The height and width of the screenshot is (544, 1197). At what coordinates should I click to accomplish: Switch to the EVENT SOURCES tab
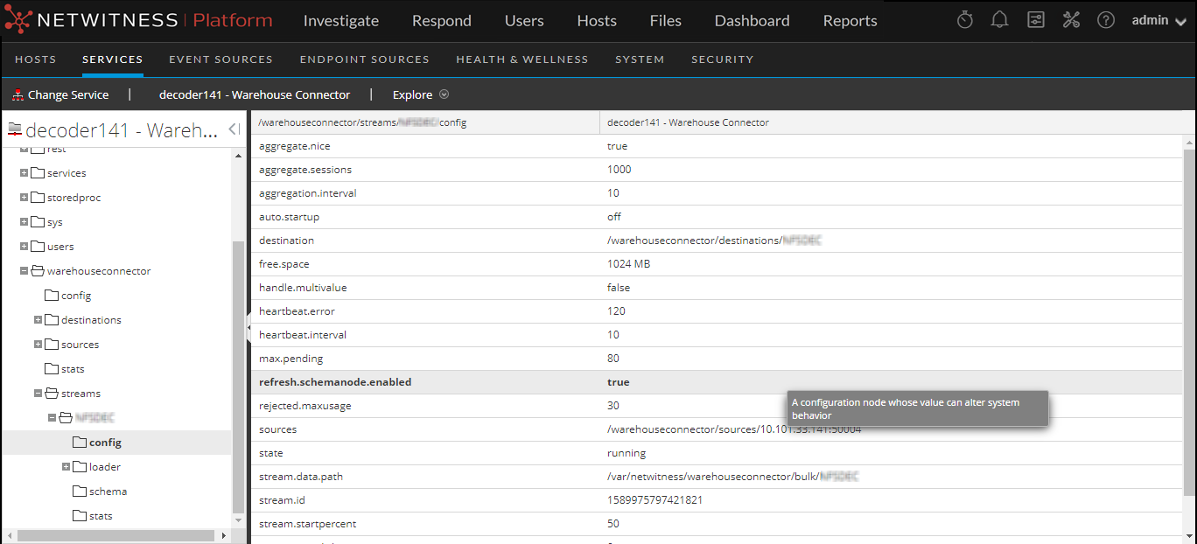tap(221, 59)
